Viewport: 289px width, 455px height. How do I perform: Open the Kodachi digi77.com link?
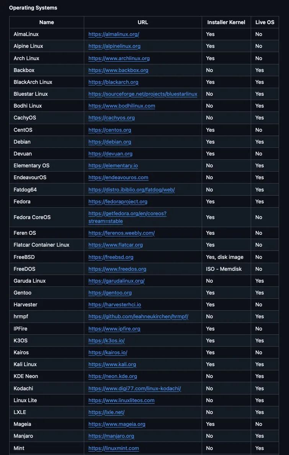click(x=135, y=388)
